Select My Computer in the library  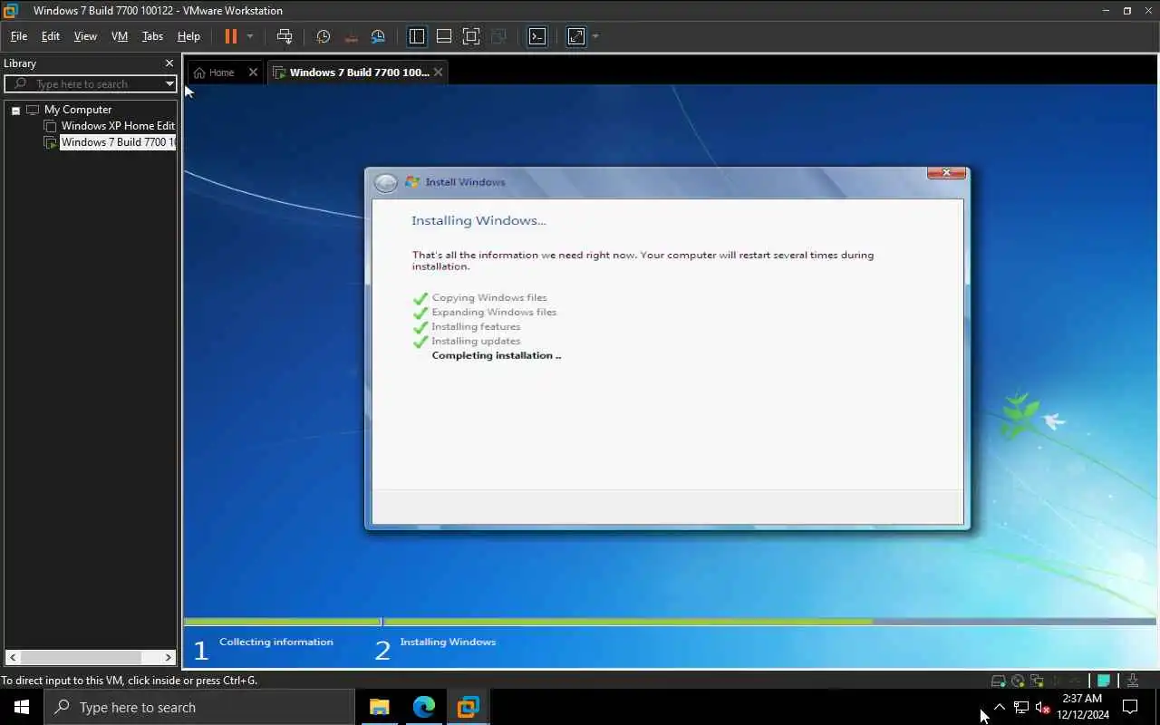[x=78, y=110]
